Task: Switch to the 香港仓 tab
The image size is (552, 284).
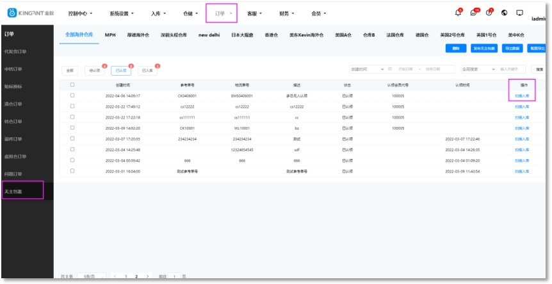Action: 272,35
